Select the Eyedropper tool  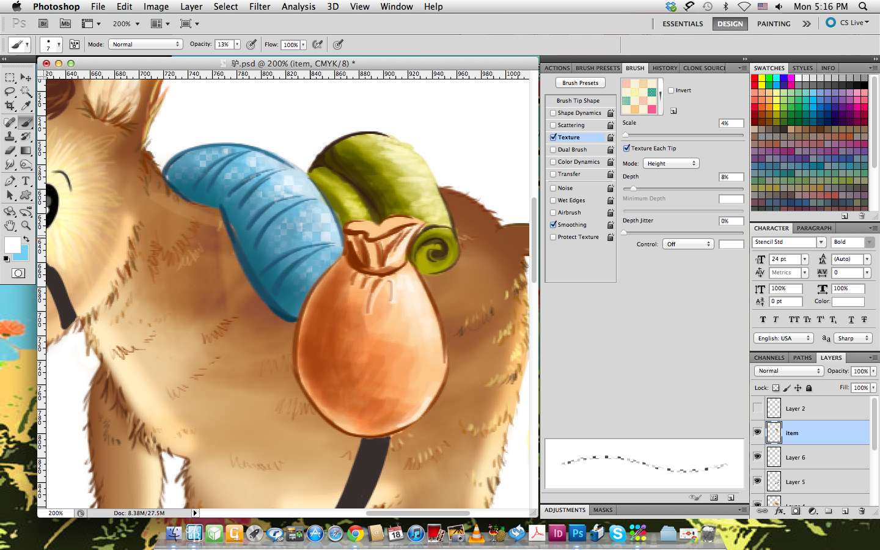pyautogui.click(x=26, y=106)
